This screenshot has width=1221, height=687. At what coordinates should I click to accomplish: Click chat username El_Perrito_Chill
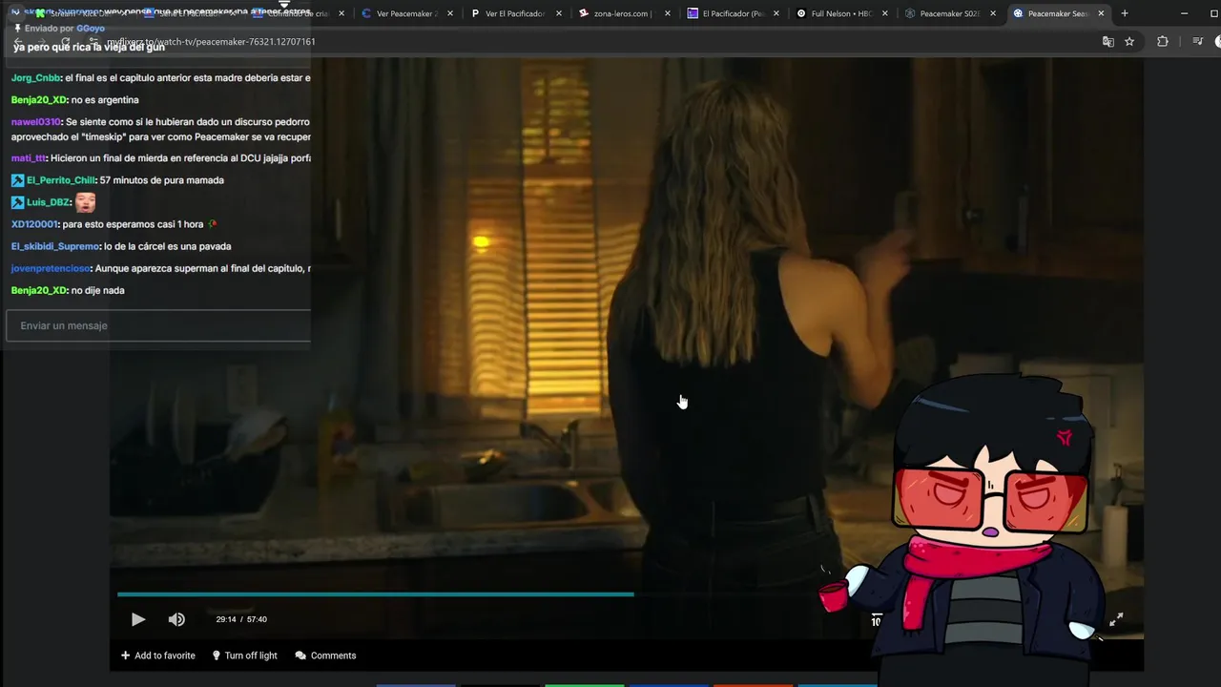[x=61, y=180]
